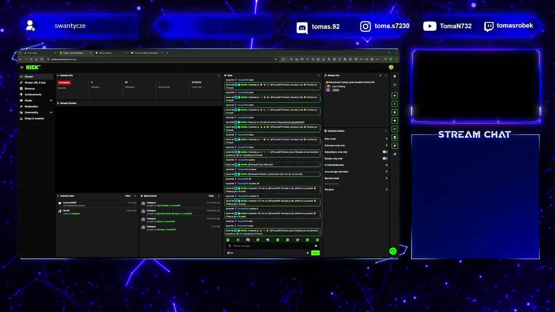Screen dimensions: 555x312
Task: Open the discord.gg link in chat
Action: click(291, 122)
